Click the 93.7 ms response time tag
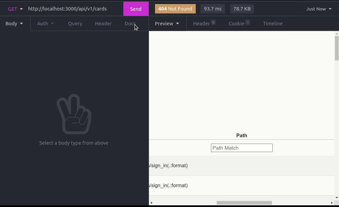The height and width of the screenshot is (207, 339). 213,9
